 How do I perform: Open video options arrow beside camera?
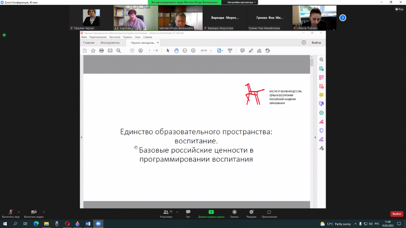point(43,212)
